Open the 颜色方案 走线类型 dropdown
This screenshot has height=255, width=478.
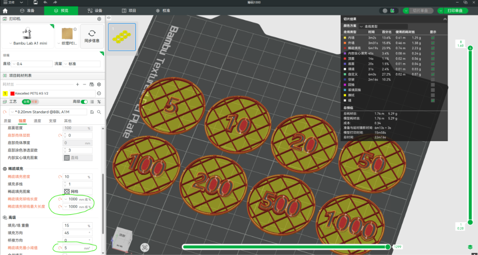(x=383, y=26)
